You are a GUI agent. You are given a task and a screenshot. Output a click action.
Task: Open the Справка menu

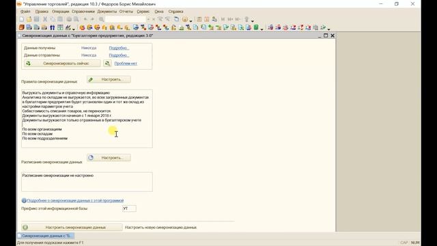175,12
